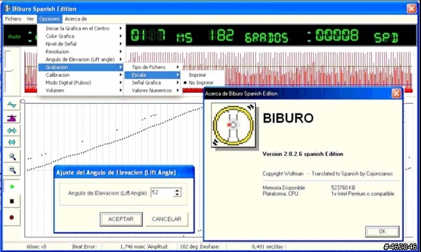Click the zoom in magnifier icon
The width and height of the screenshot is (421, 252).
[12, 157]
